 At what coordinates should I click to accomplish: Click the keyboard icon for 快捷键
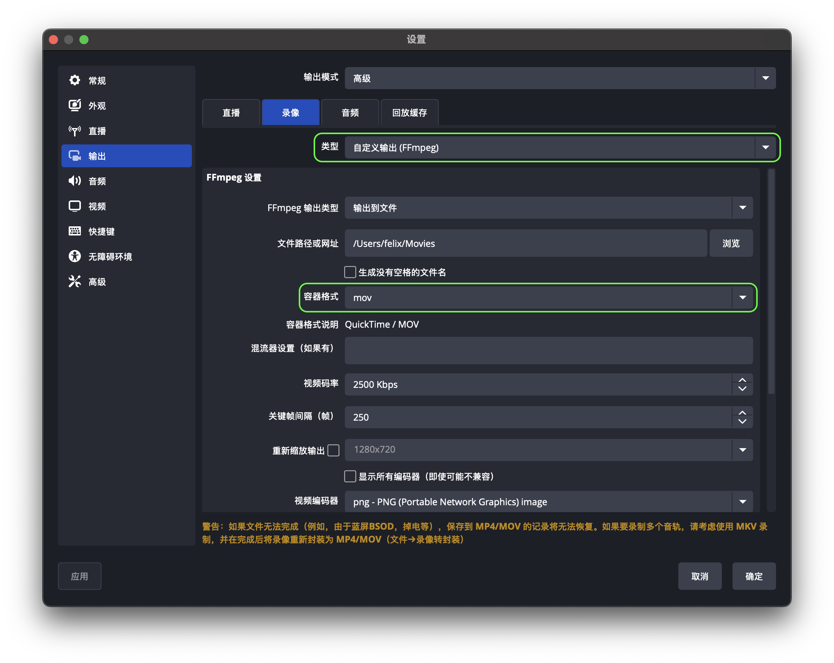coord(75,231)
